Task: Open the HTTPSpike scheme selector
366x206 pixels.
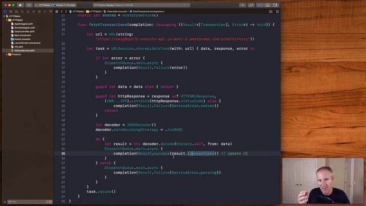Action: point(43,5)
